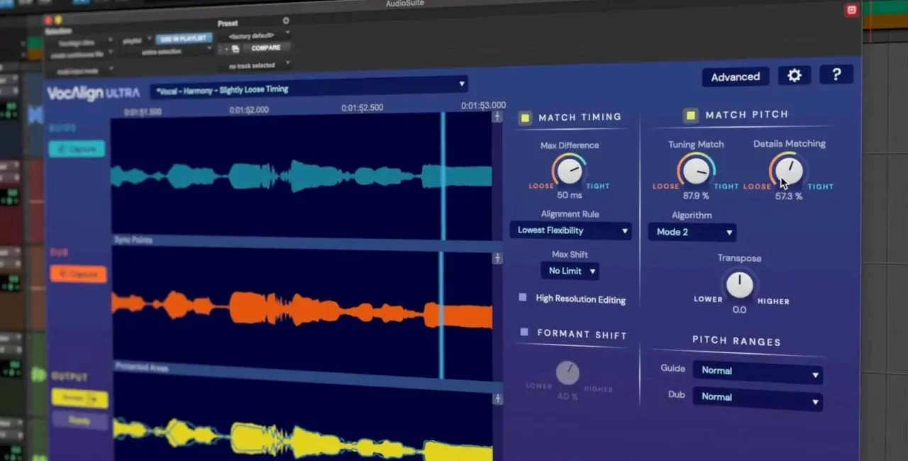908x461 pixels.
Task: Click the Output waveform zoom icon
Action: (x=498, y=399)
